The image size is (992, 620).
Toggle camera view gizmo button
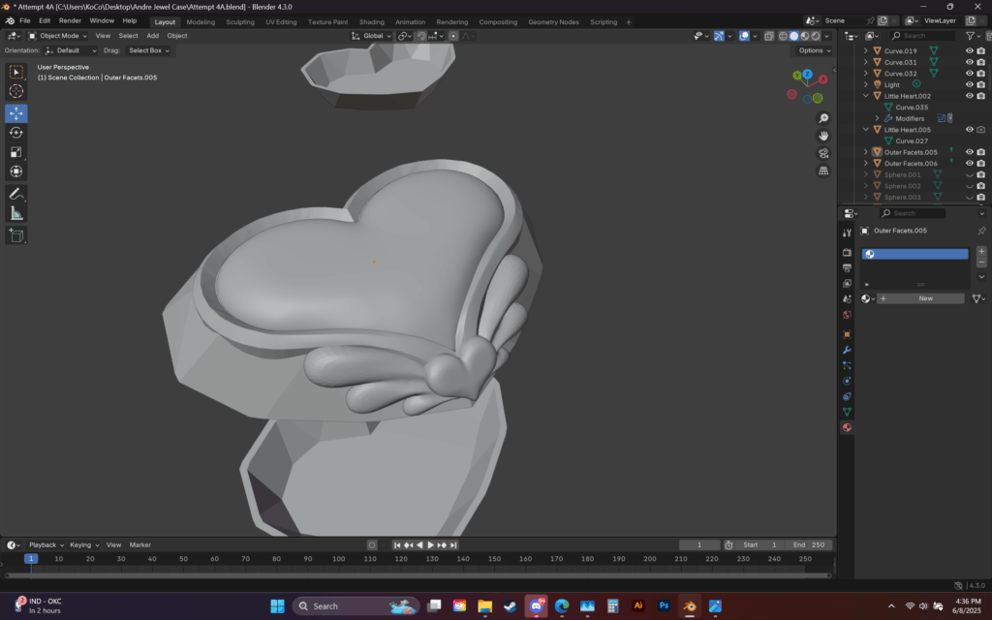(x=823, y=153)
